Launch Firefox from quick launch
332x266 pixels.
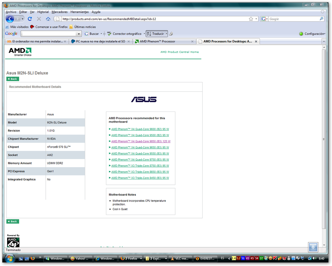[x=33, y=258]
